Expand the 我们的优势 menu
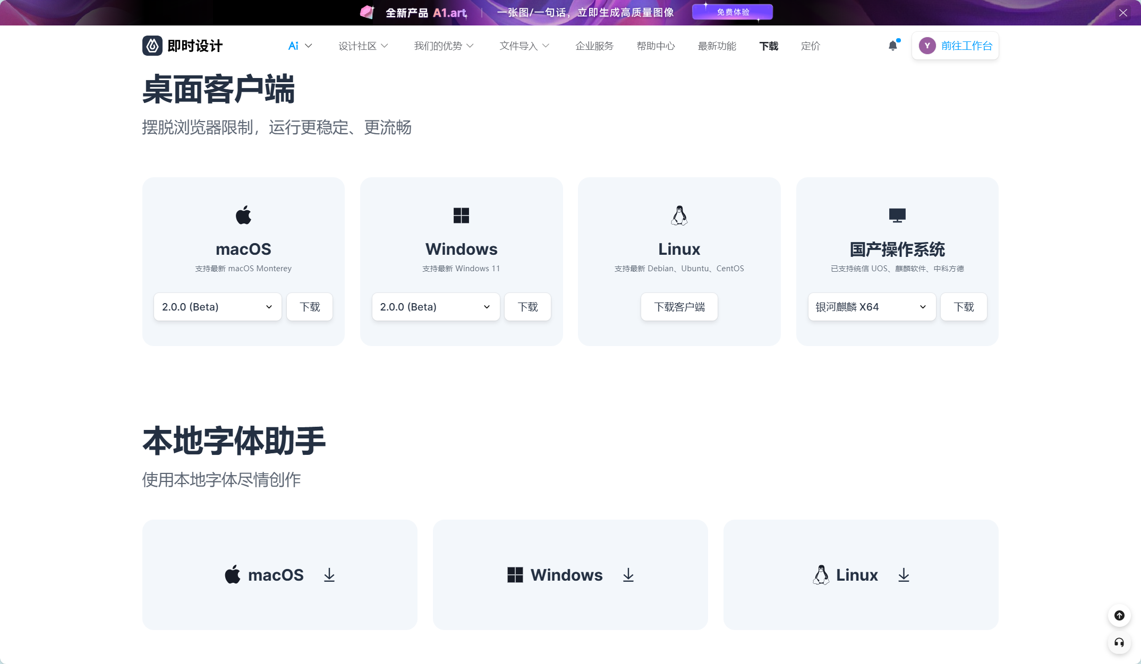 pyautogui.click(x=444, y=46)
